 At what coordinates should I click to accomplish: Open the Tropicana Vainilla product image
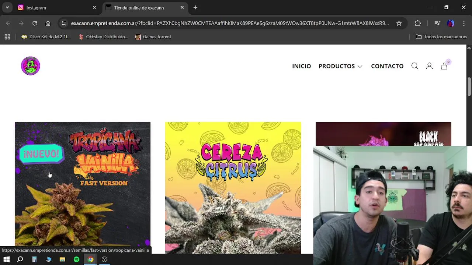click(83, 184)
